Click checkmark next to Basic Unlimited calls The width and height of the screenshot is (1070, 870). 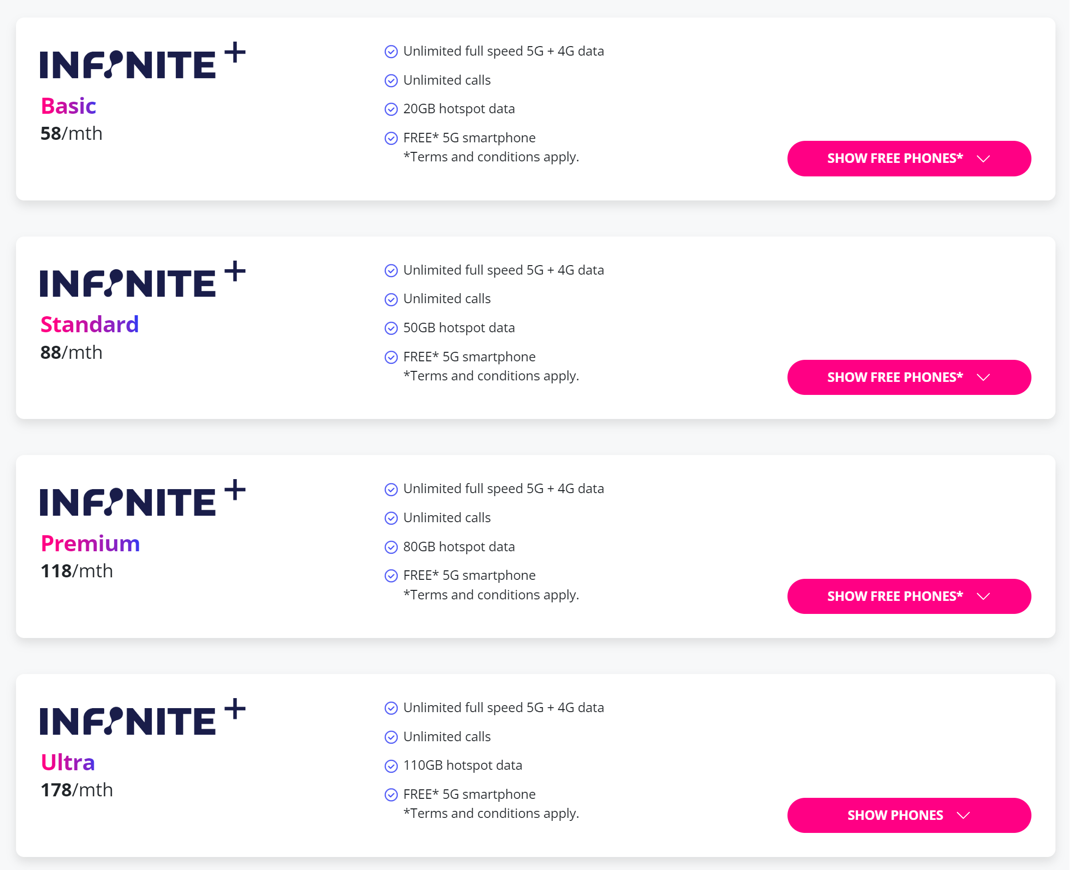391,81
